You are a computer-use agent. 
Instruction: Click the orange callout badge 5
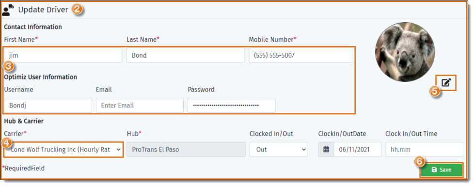[434, 92]
